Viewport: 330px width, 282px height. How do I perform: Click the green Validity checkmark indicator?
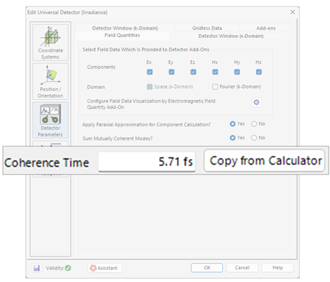tap(68, 268)
